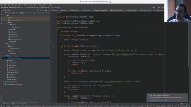Screen dimensions: 191x107
Task: Open the Edit menu
Action: coord(5,5)
